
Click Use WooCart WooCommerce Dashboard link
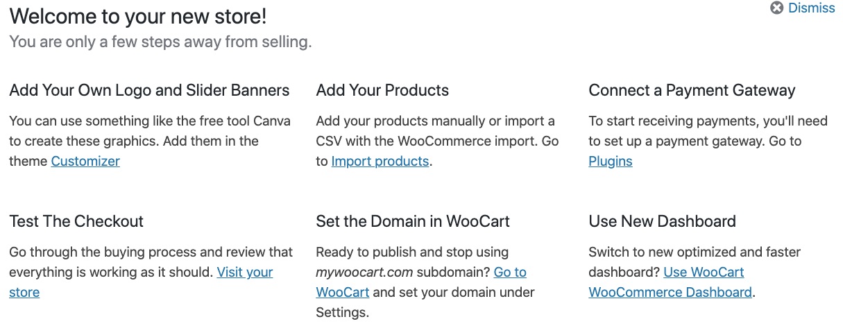coord(704,272)
